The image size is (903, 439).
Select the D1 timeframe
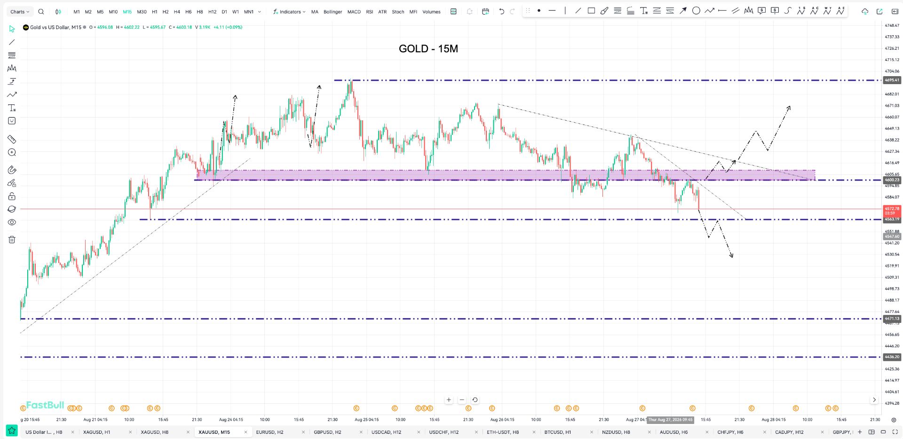tap(224, 12)
